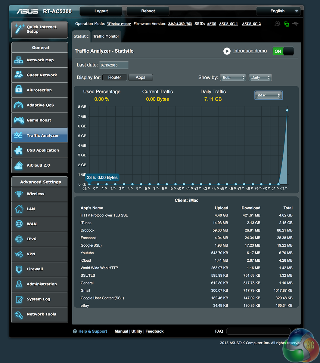Click the 21 h data point on chart
Image resolution: width=320 pixels, height=363 pixels.
coord(279,184)
